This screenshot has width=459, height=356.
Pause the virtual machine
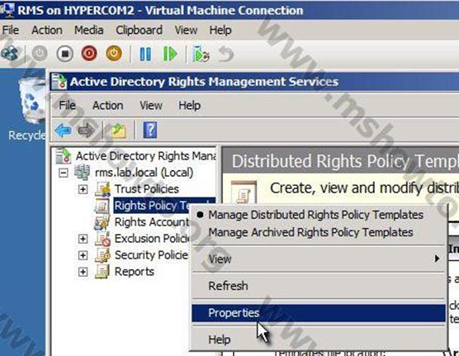(x=145, y=55)
